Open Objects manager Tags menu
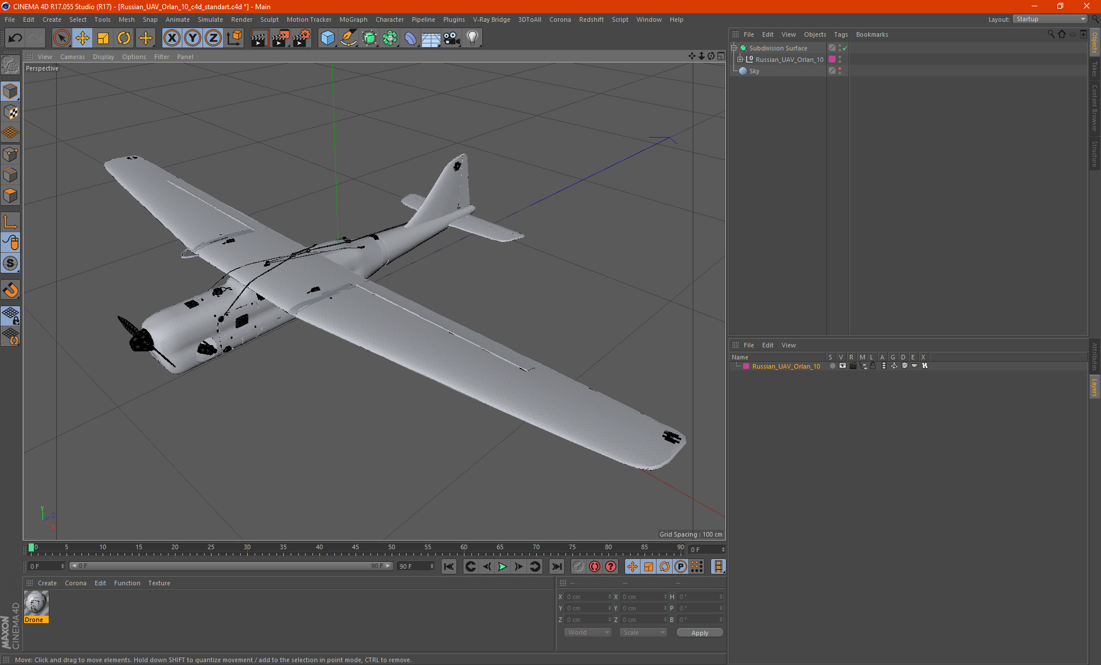Image resolution: width=1101 pixels, height=665 pixels. click(841, 34)
